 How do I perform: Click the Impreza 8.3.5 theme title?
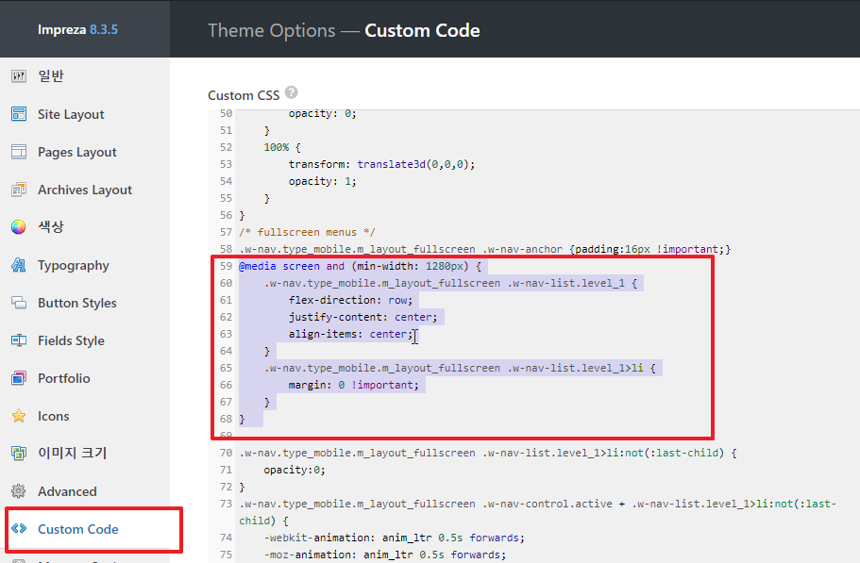(77, 29)
